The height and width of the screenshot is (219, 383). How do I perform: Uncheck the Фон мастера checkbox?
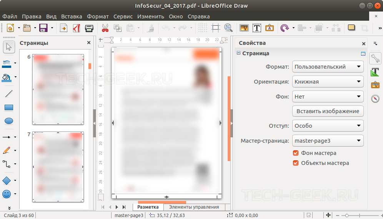point(296,153)
